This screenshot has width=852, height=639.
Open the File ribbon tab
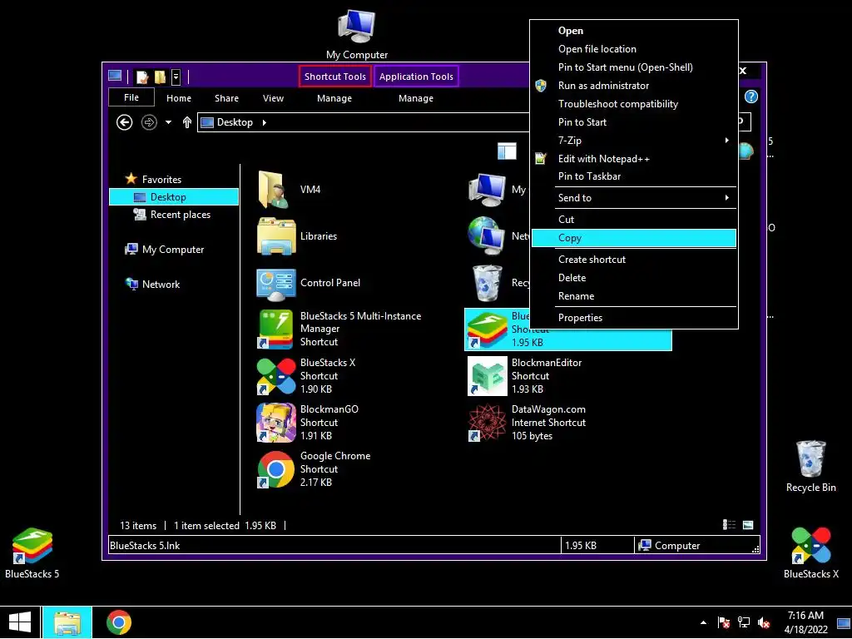(x=131, y=98)
